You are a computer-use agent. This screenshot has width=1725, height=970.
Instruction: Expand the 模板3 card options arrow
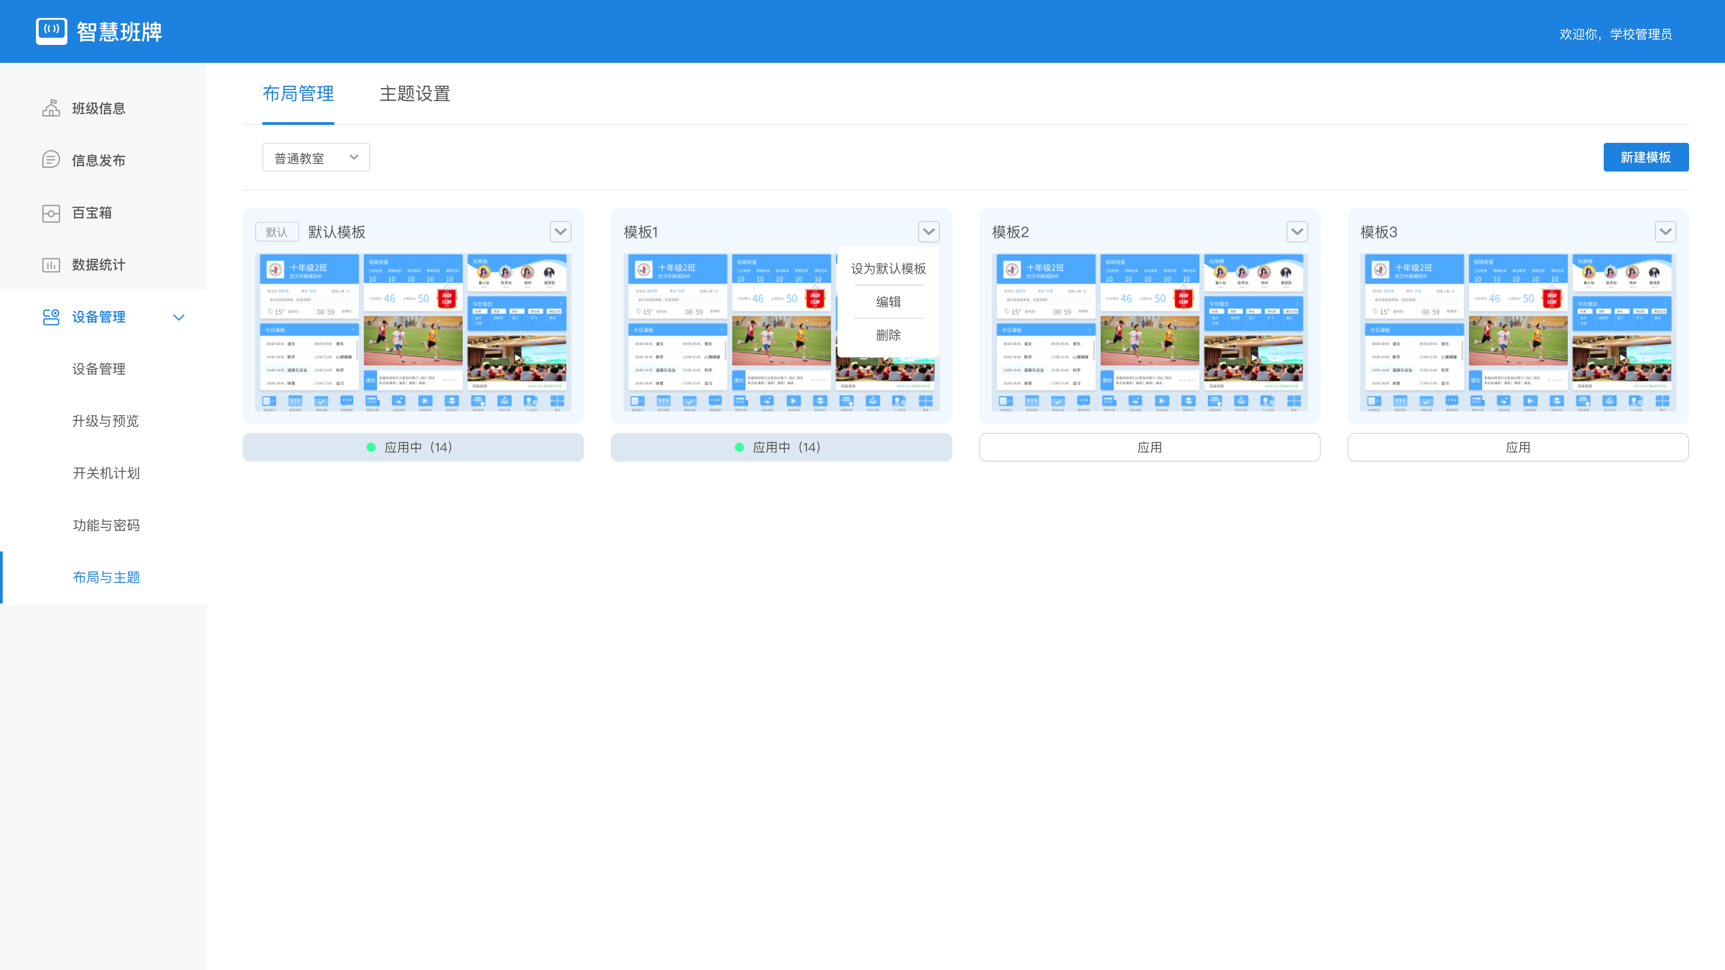1665,232
